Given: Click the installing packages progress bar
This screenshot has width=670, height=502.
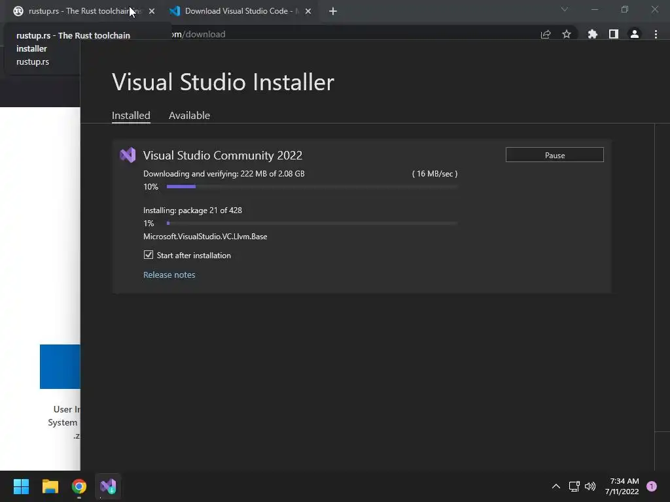Looking at the screenshot, I should 312,224.
